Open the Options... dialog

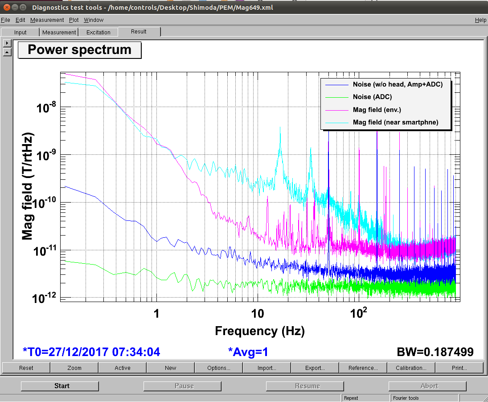tap(219, 368)
